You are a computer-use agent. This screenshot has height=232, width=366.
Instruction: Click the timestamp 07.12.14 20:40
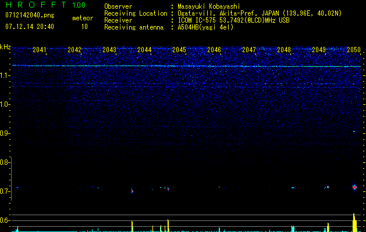(x=30, y=27)
